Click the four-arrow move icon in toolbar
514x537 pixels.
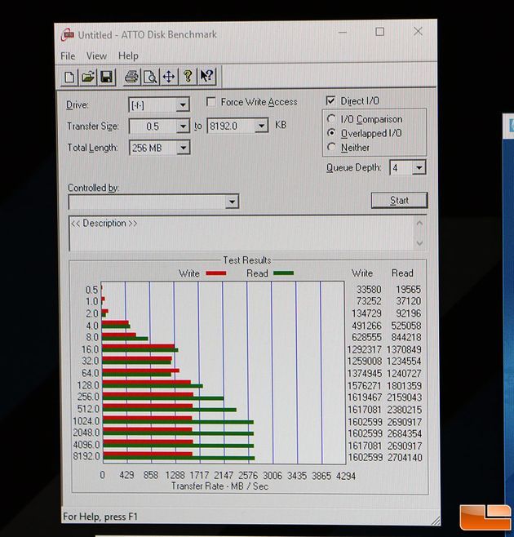click(169, 77)
